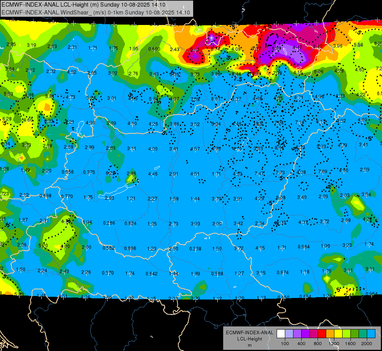Click the shear value "7.14"
Image resolution: width=382 pixels, height=351 pixels.
pyautogui.click(x=300, y=122)
